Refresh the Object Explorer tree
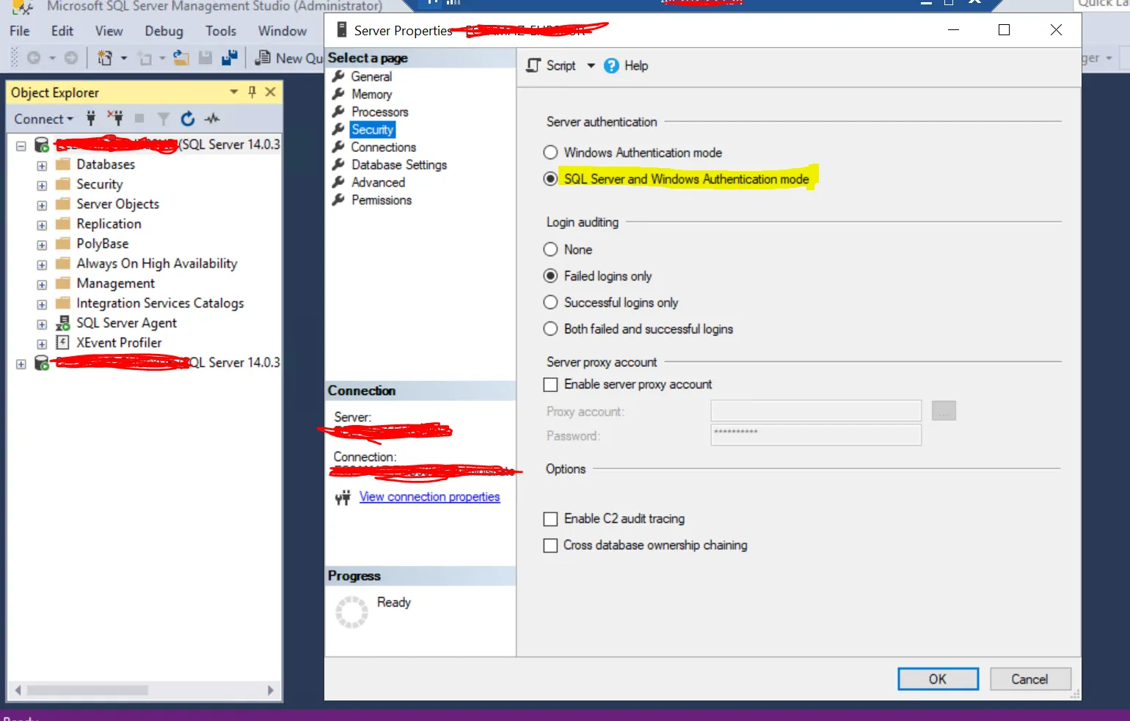 [188, 118]
